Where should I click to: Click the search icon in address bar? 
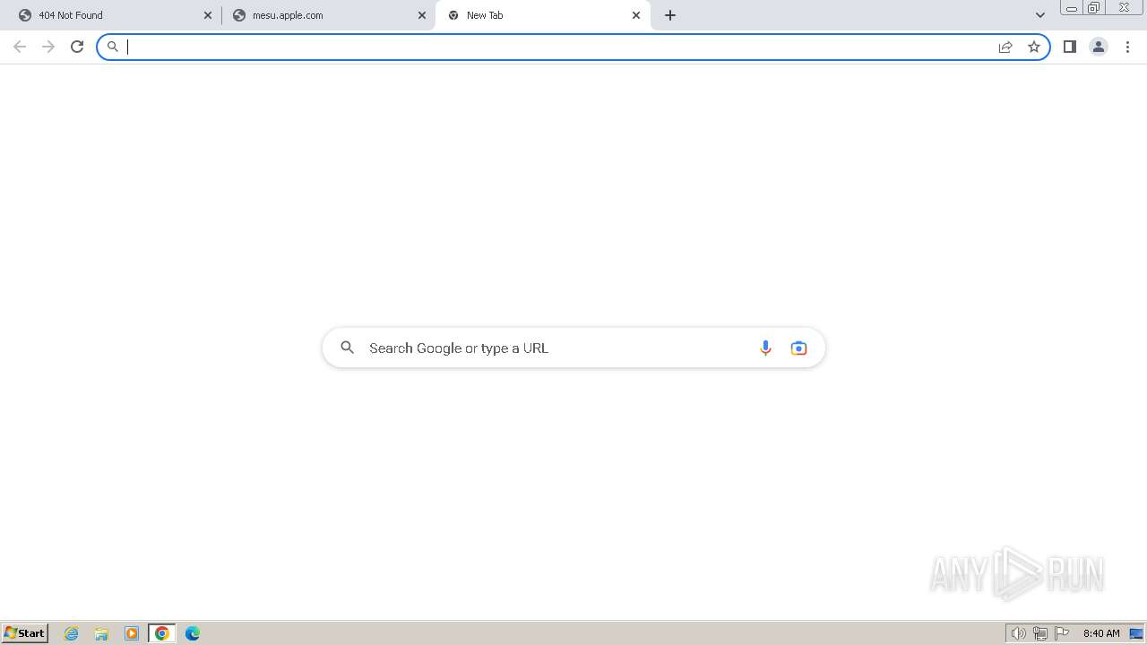coord(113,47)
